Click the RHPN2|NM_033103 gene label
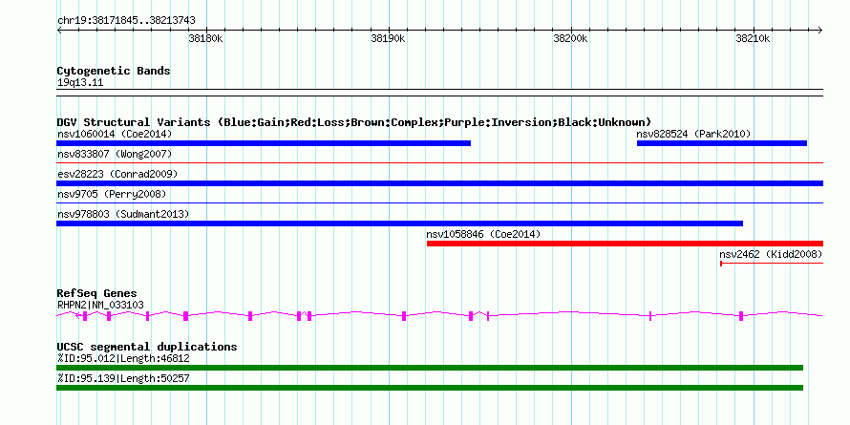This screenshot has height=425, width=850. point(100,306)
